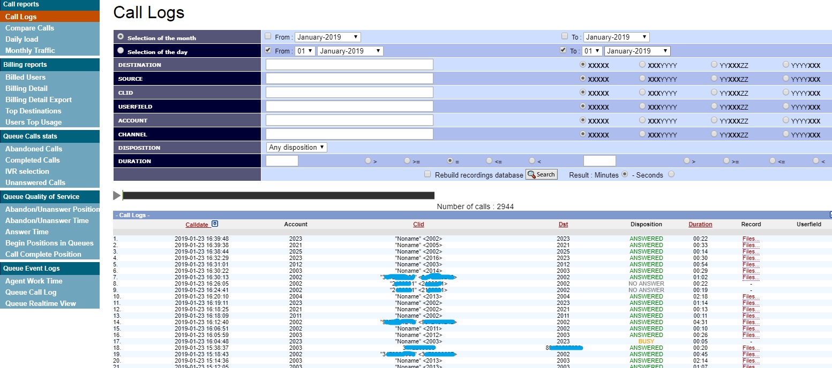Click the sort arrow icon beside Calldate

click(x=215, y=224)
